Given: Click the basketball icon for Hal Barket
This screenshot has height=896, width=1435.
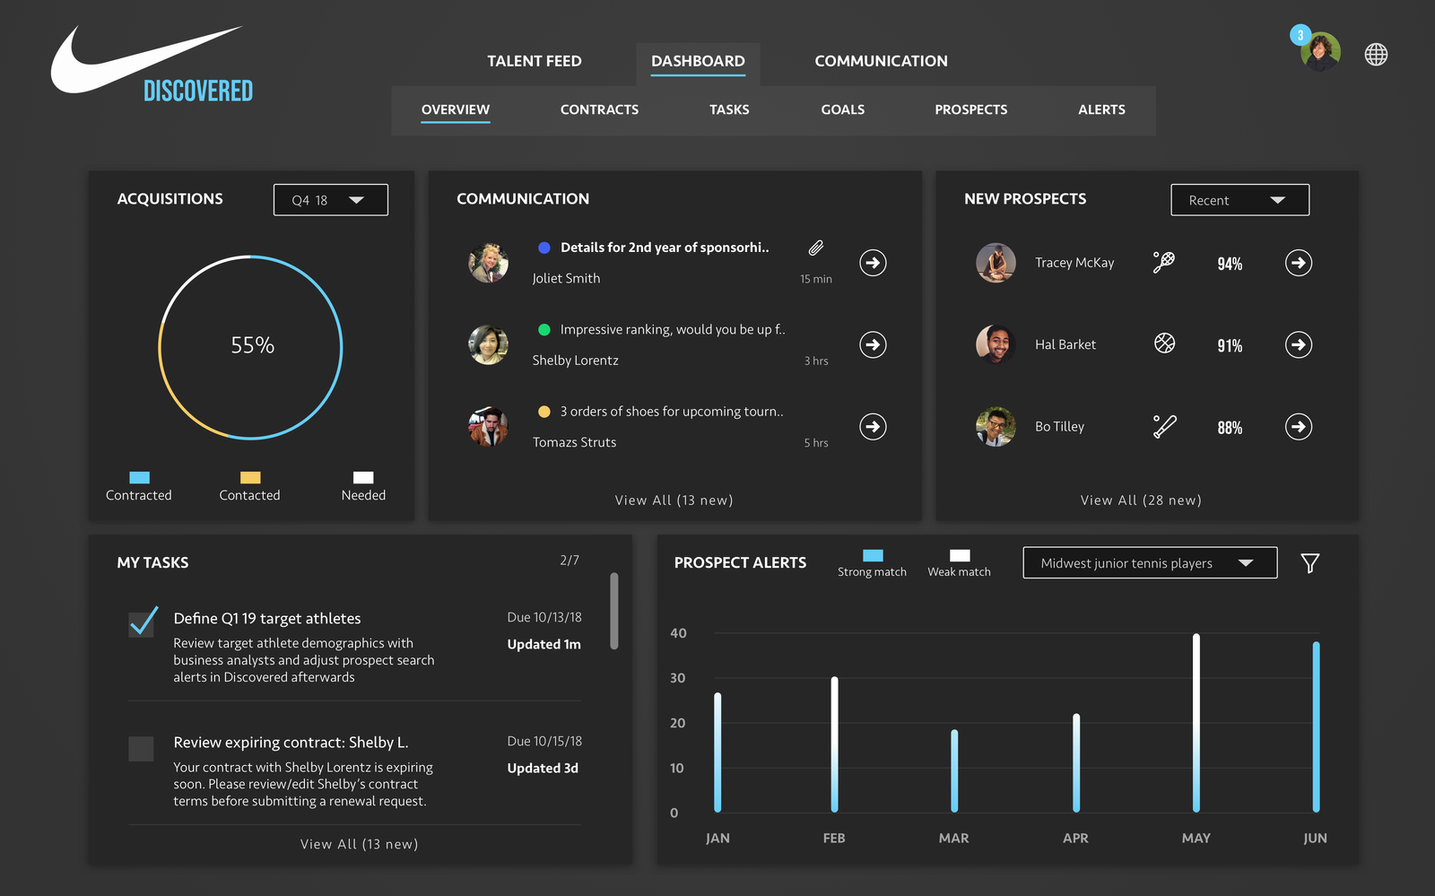Looking at the screenshot, I should (1164, 344).
